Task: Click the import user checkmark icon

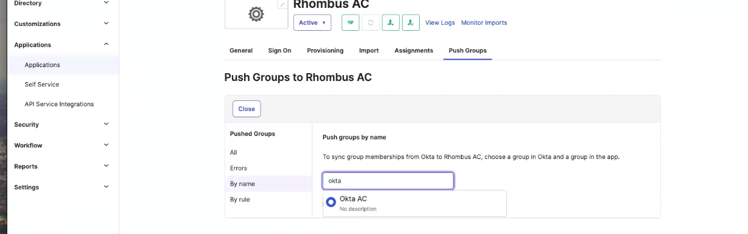Action: point(411,22)
